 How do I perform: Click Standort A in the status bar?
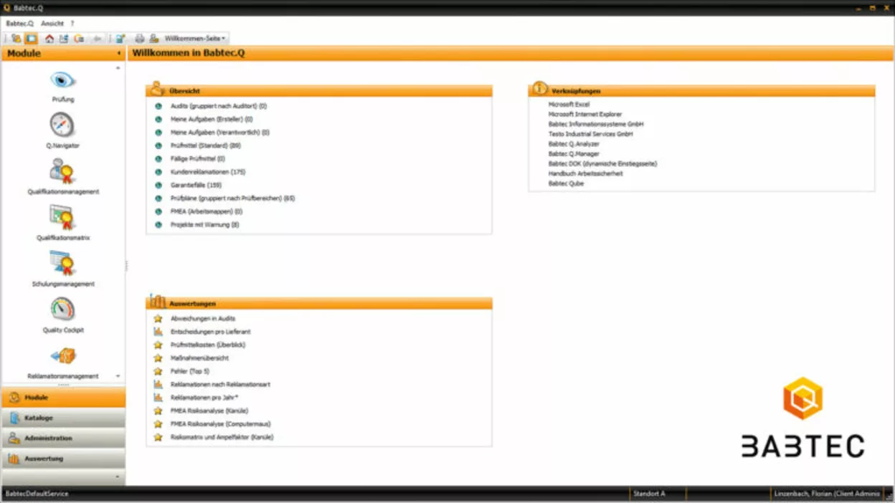click(650, 494)
